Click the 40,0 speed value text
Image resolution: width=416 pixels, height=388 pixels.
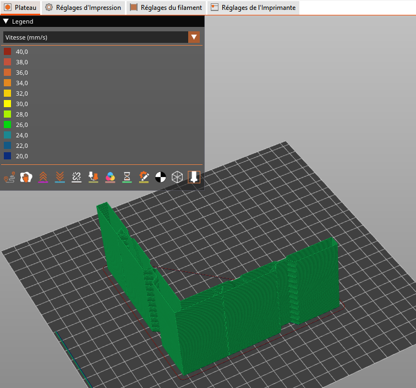[x=22, y=52]
